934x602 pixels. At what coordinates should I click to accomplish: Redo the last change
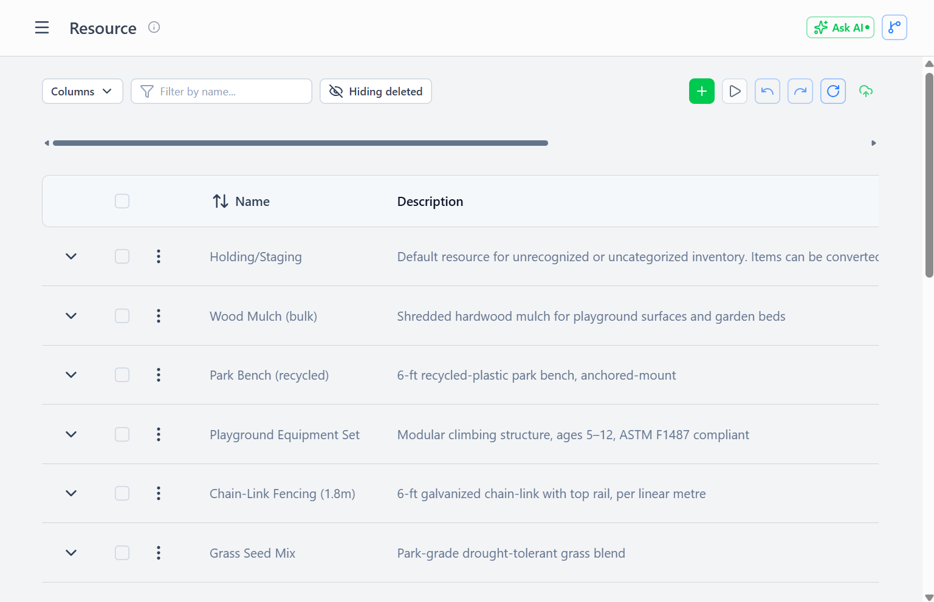(x=800, y=91)
